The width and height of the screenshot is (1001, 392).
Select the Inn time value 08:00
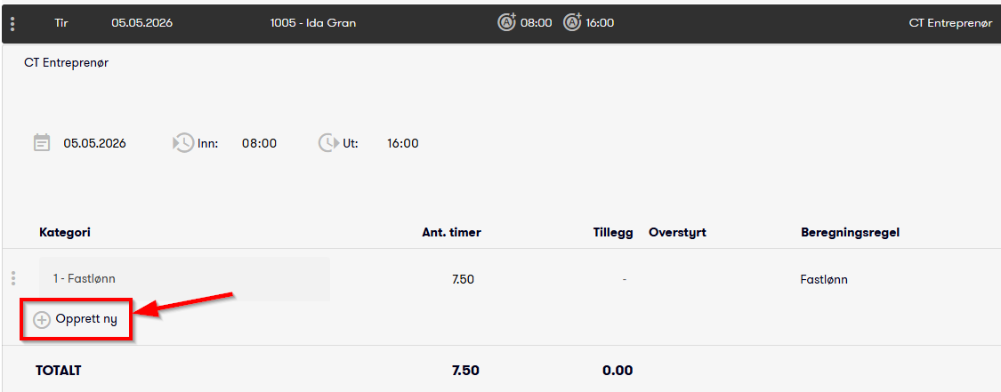[x=259, y=143]
